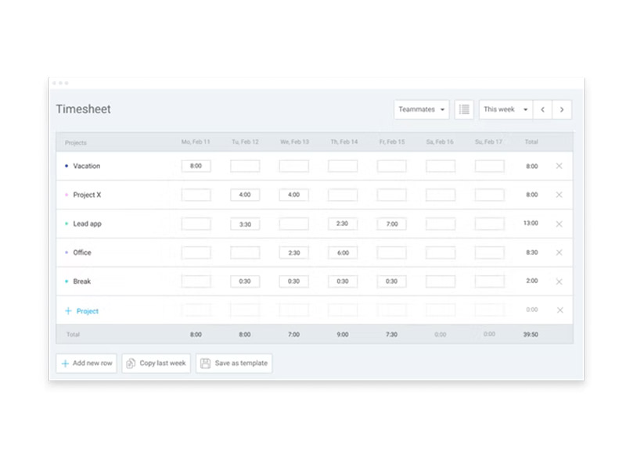Click Vacation Monday 8:00 field
626x469 pixels.
pyautogui.click(x=196, y=166)
